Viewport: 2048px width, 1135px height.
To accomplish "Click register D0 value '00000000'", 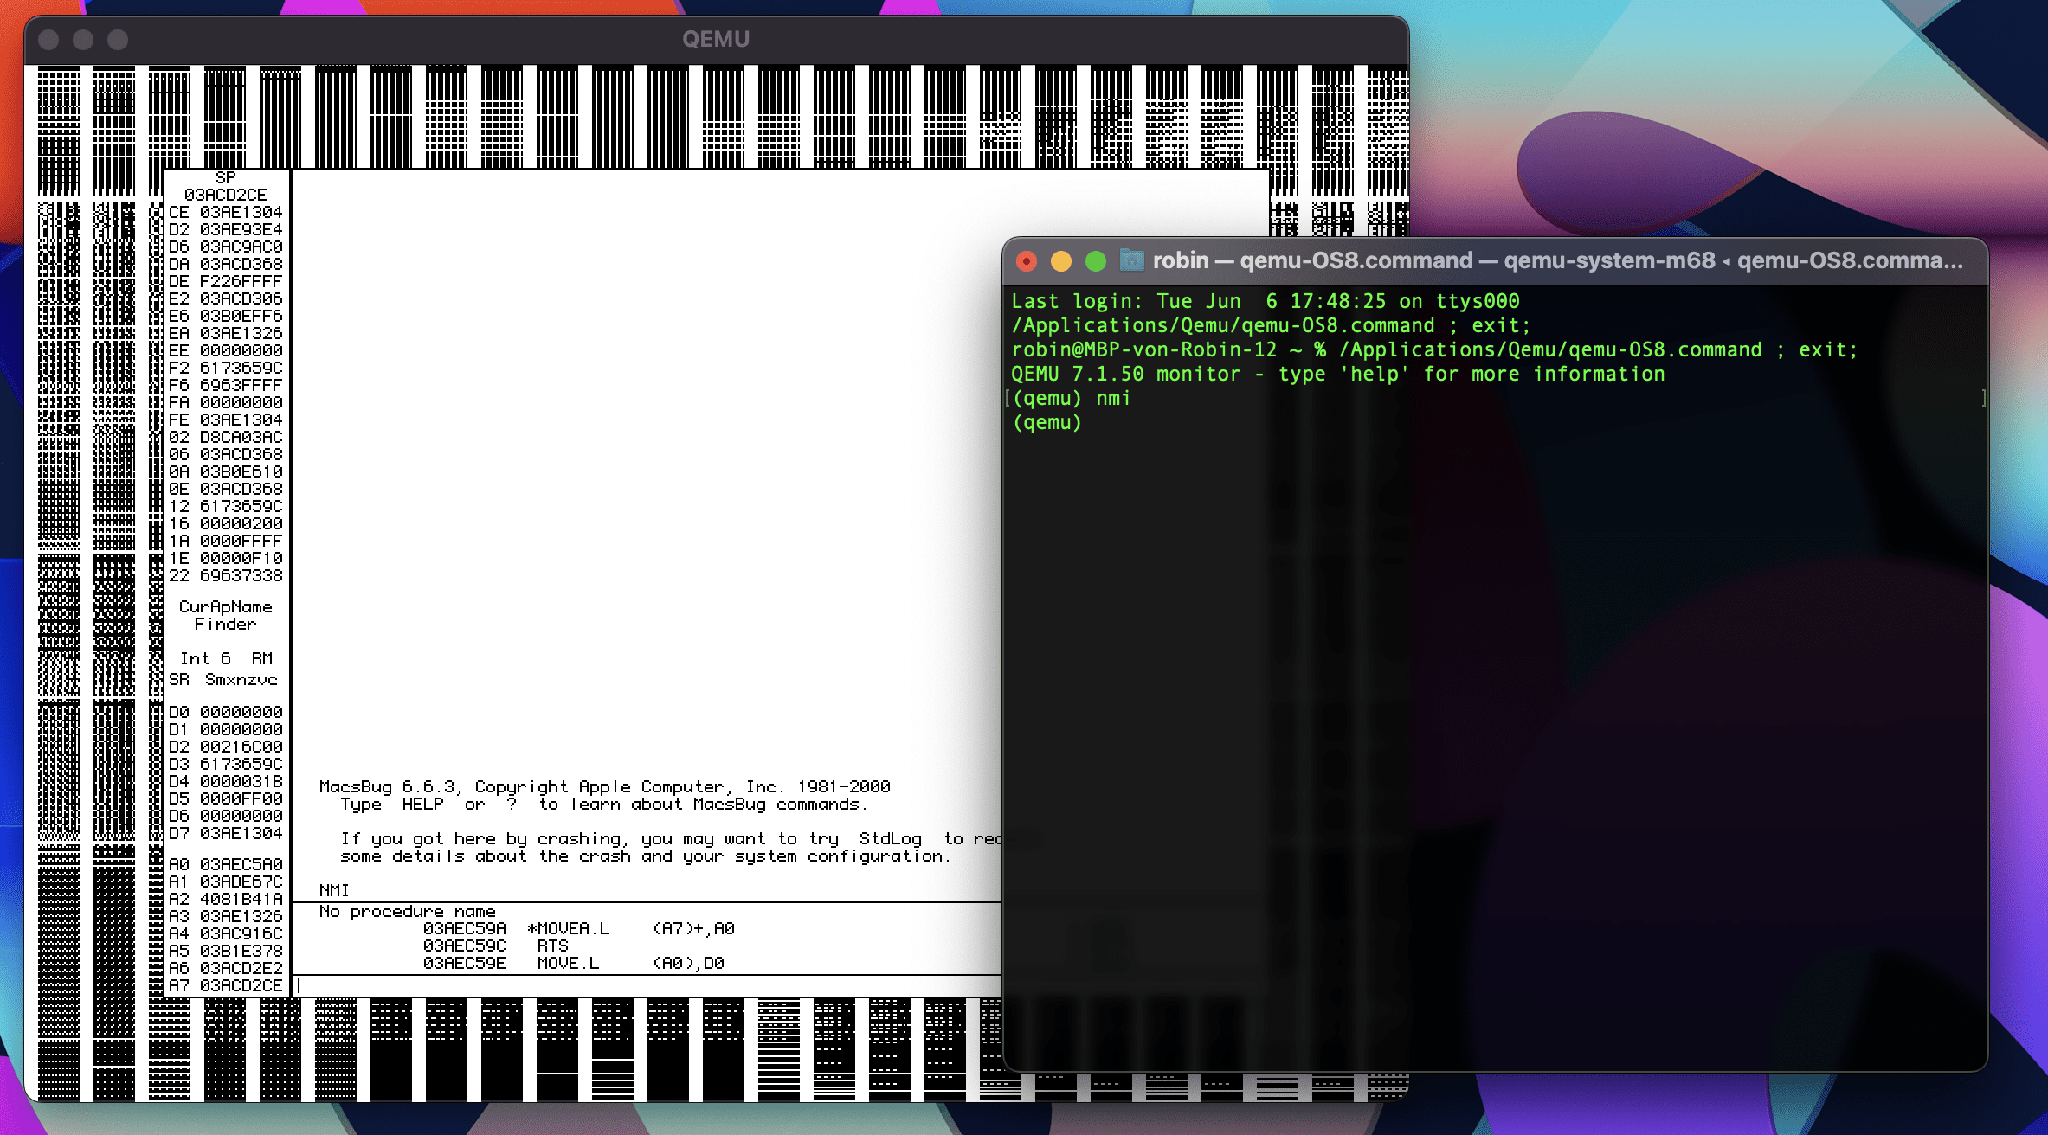I will [x=241, y=712].
